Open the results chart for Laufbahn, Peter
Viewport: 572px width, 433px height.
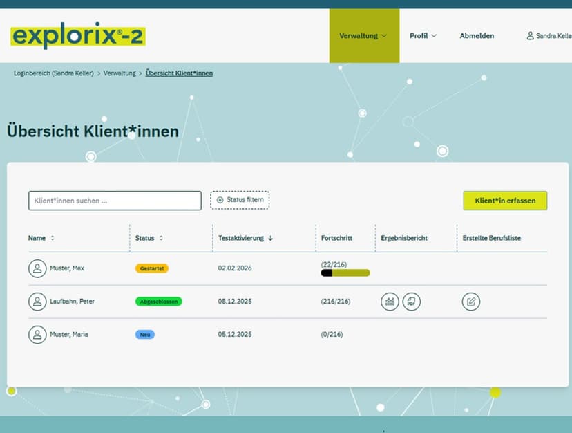(390, 302)
